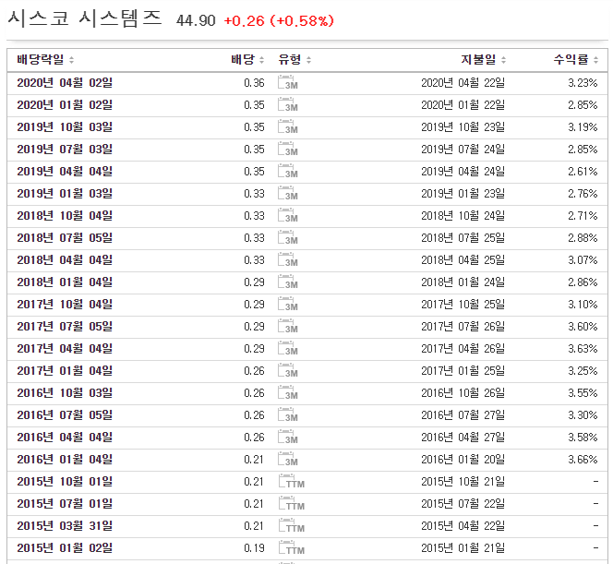This screenshot has height=564, width=613.
Task: Select dividend 0.29 in 2017년 10월 04일 row
Action: 254,304
